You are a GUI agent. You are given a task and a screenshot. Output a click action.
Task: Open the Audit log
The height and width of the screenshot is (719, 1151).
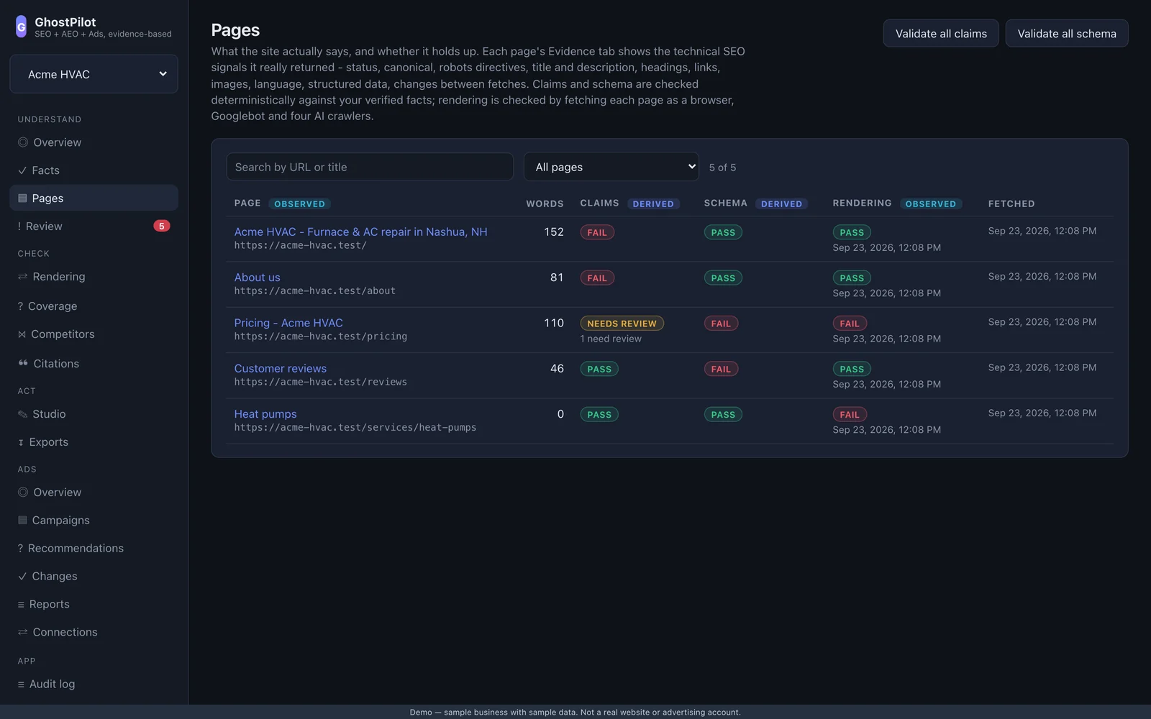(94, 684)
